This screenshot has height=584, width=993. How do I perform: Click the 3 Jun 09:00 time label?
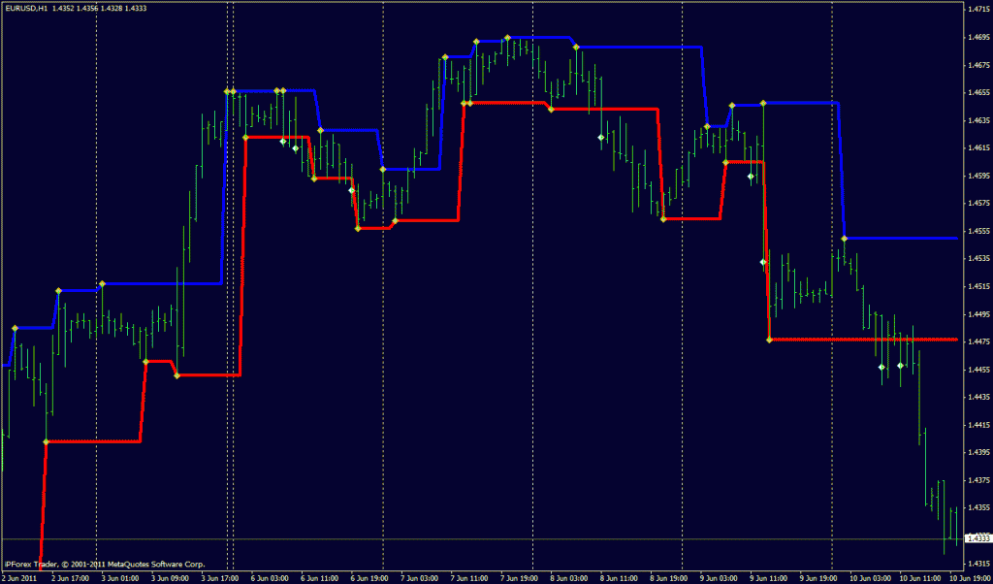point(170,577)
